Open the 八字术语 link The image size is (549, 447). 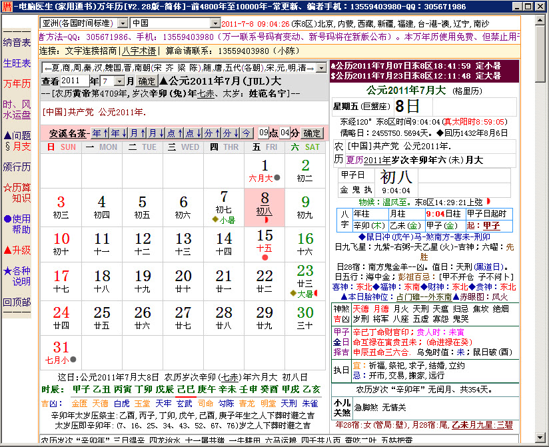pyautogui.click(x=140, y=51)
